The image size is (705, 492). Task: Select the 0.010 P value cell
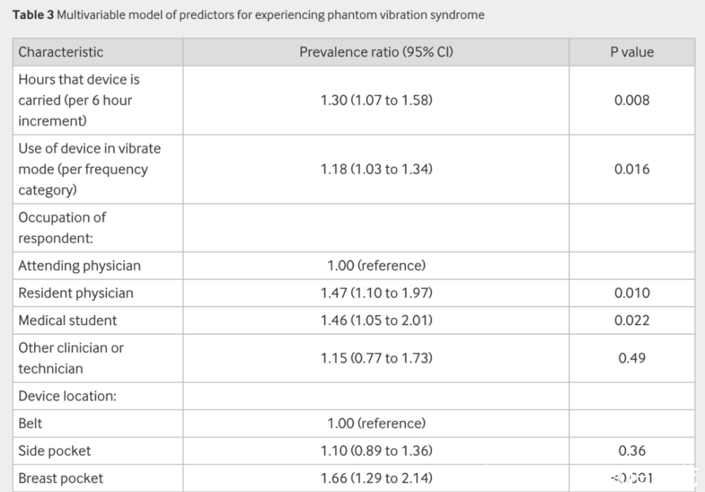[632, 293]
